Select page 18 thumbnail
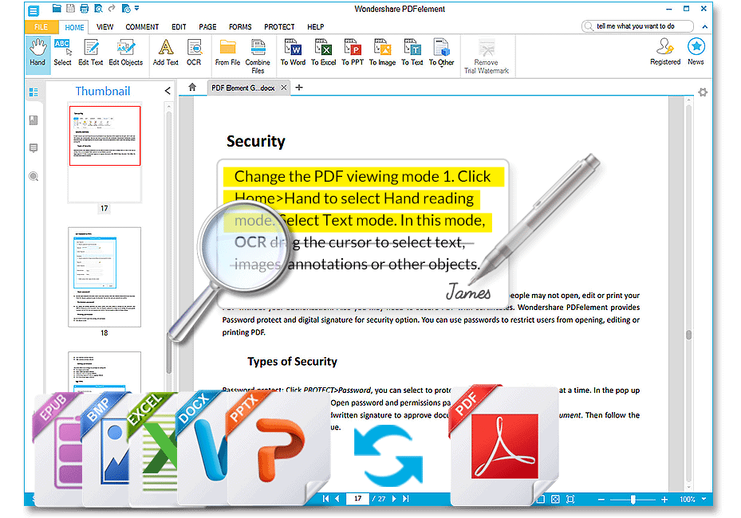Viewport: 741px width, 518px height. (104, 277)
